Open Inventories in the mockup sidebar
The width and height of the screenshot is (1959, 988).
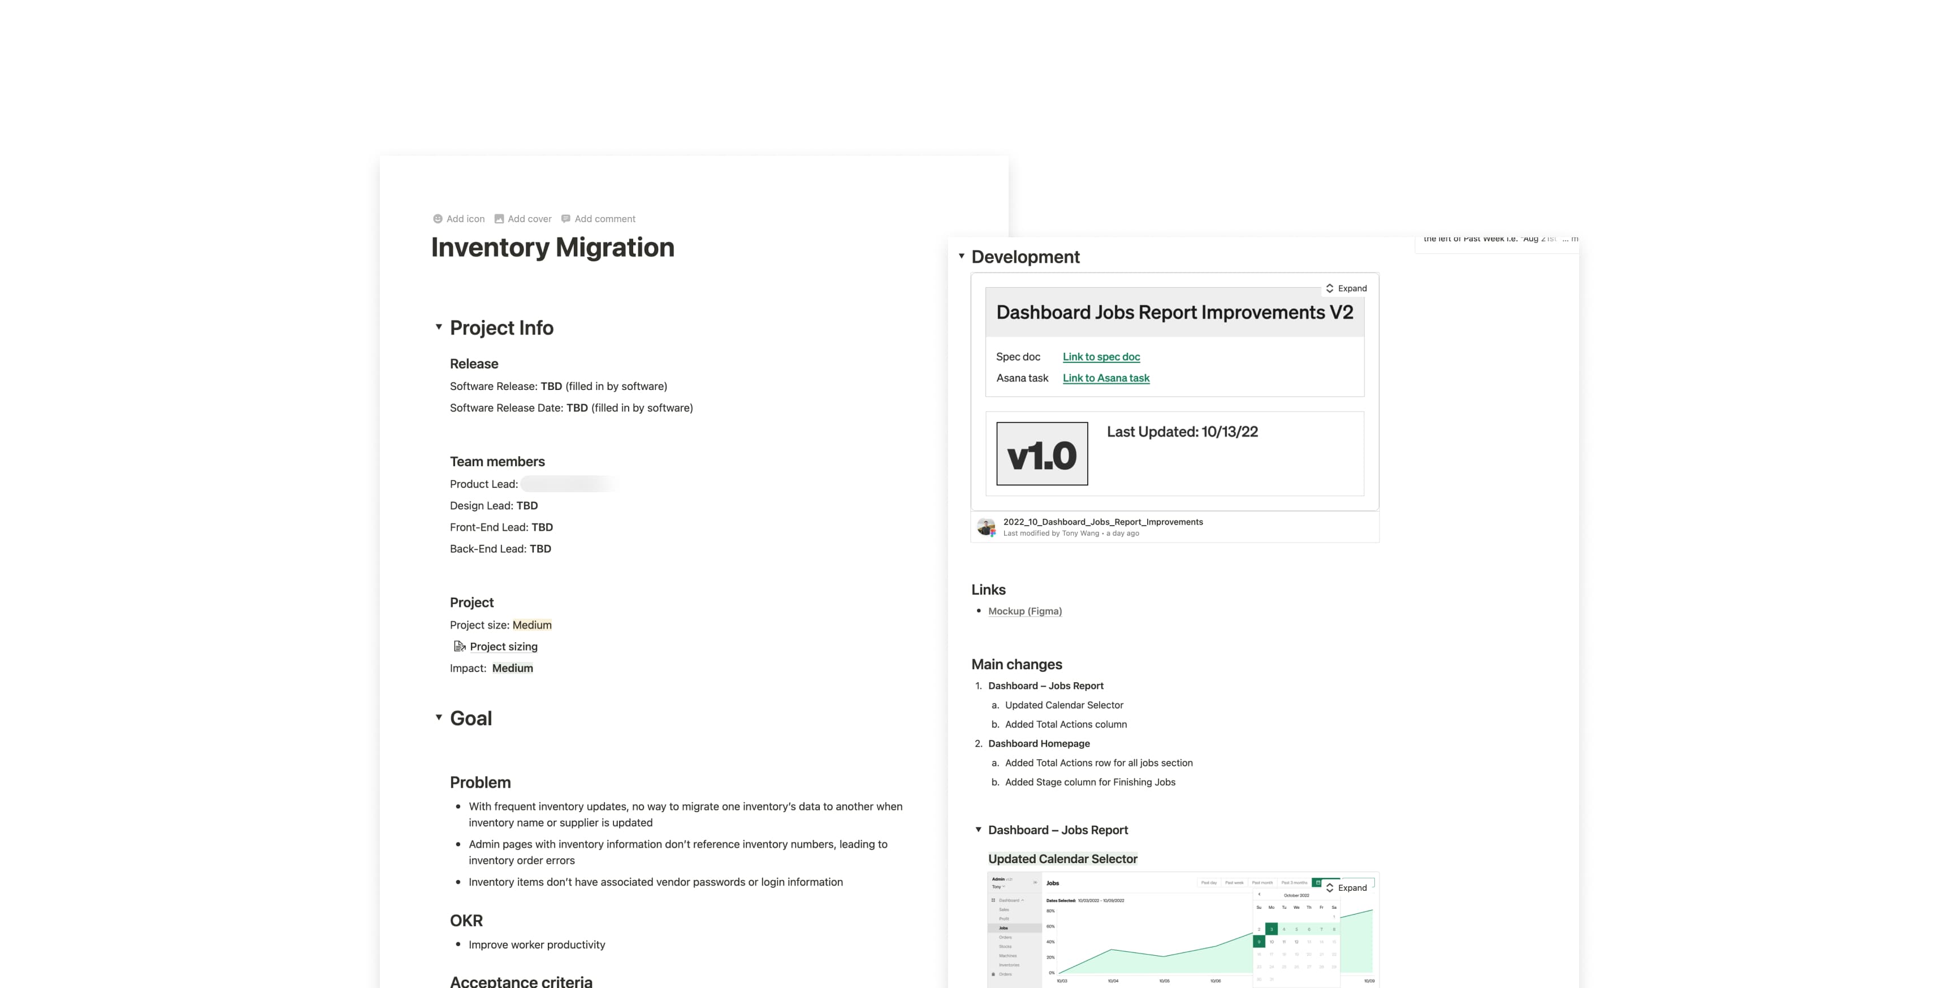pyautogui.click(x=1009, y=964)
